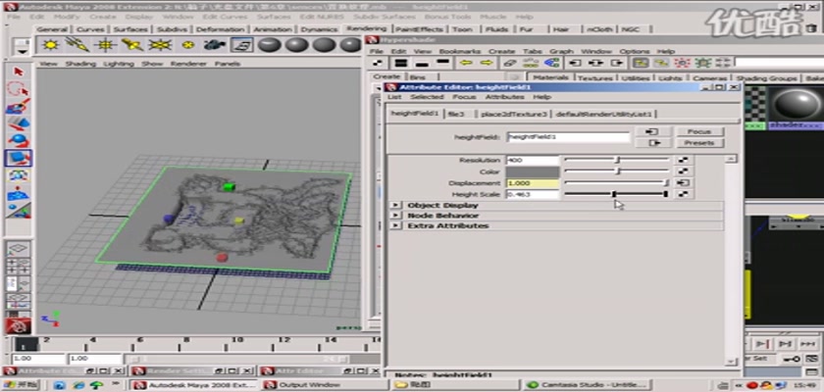Expand the Extra Attributes section
The height and width of the screenshot is (392, 824).
coord(395,226)
